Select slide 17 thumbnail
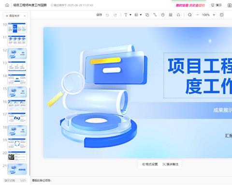Screen dimensions: 232x185 tap(17, 118)
